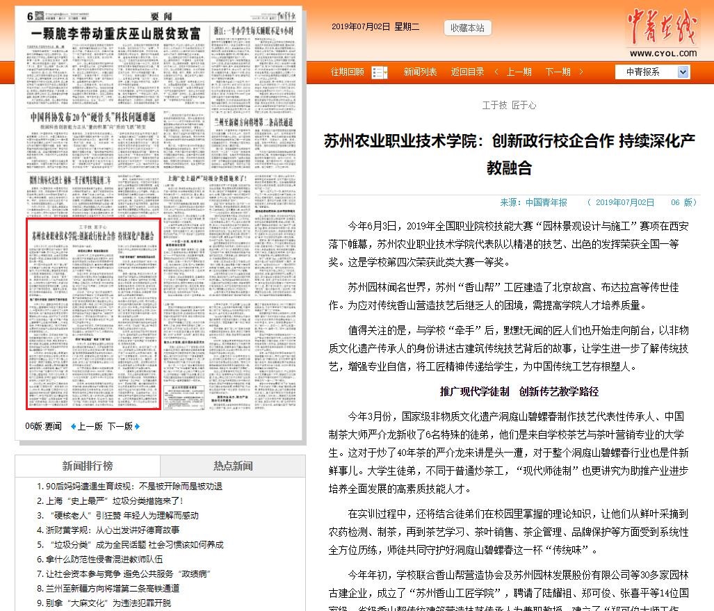Open ranked story 上海“史上最严”垃圾分类措施来了
The width and height of the screenshot is (714, 611).
click(114, 500)
